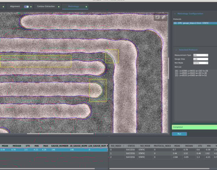This screenshot has width=217, height=170.
Task: Collapse the Selected Protocol section
Action: 176,50
